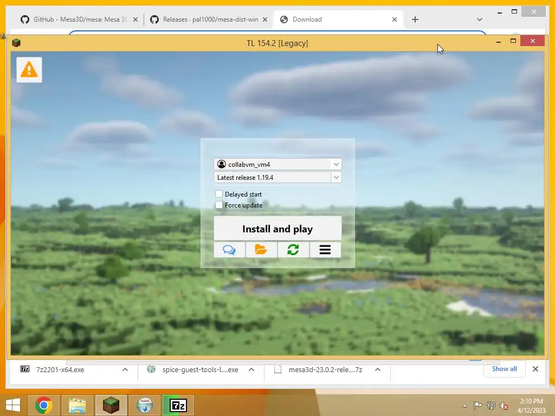This screenshot has width=555, height=416.
Task: Open the chat/support speech bubbles button
Action: point(229,250)
